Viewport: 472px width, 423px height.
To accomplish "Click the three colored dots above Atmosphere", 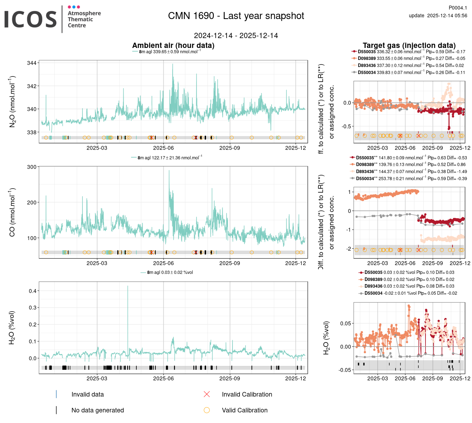I will (x=74, y=7).
